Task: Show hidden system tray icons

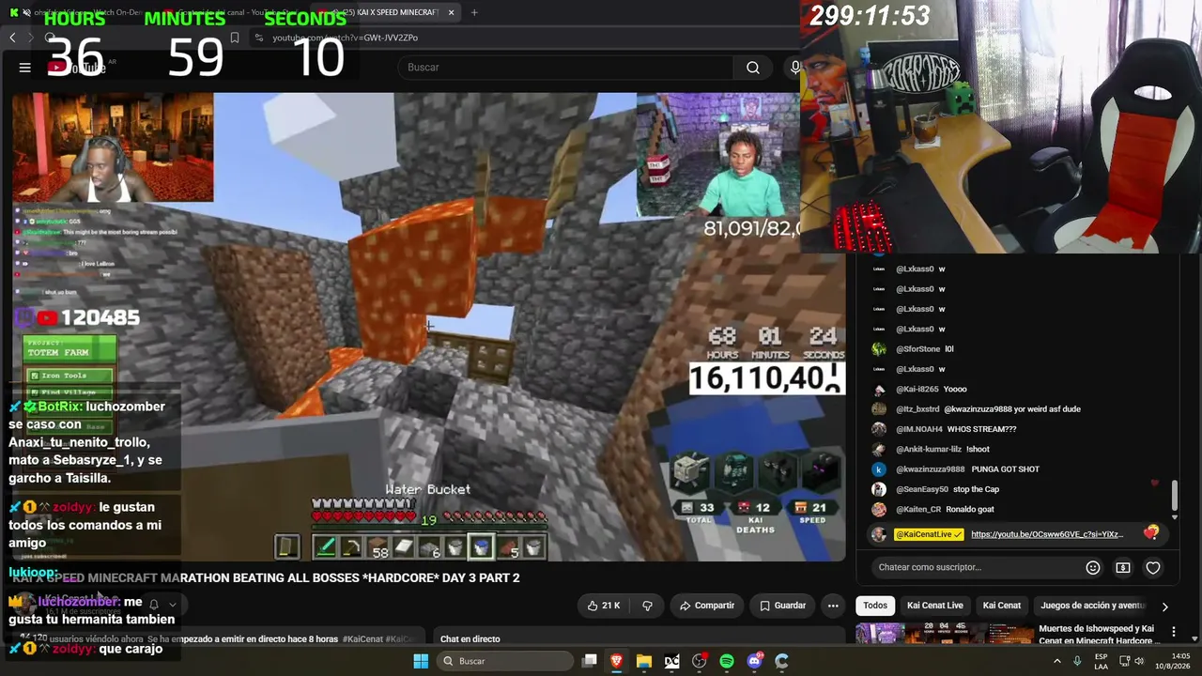Action: [x=1057, y=661]
